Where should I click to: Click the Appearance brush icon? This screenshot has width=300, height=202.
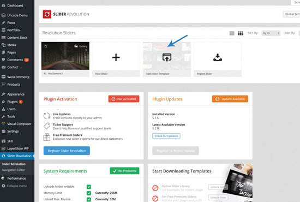click(3, 94)
